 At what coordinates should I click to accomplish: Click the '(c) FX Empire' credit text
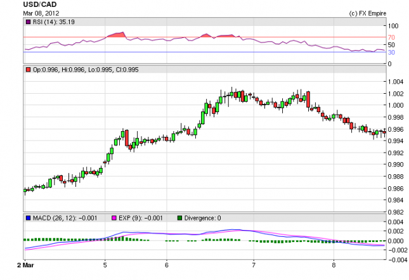[368, 13]
